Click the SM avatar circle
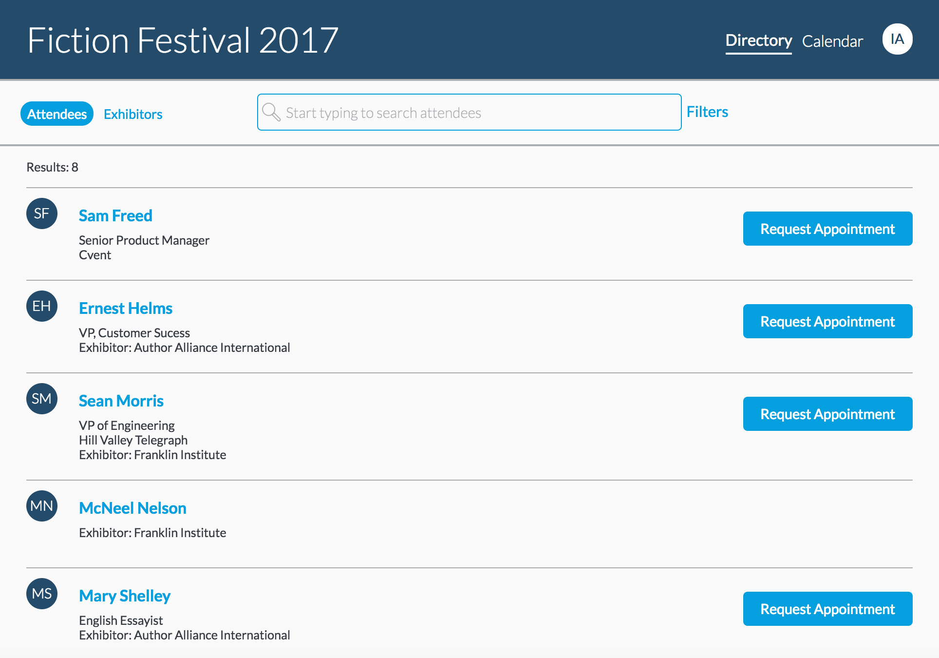The image size is (939, 658). pos(42,399)
